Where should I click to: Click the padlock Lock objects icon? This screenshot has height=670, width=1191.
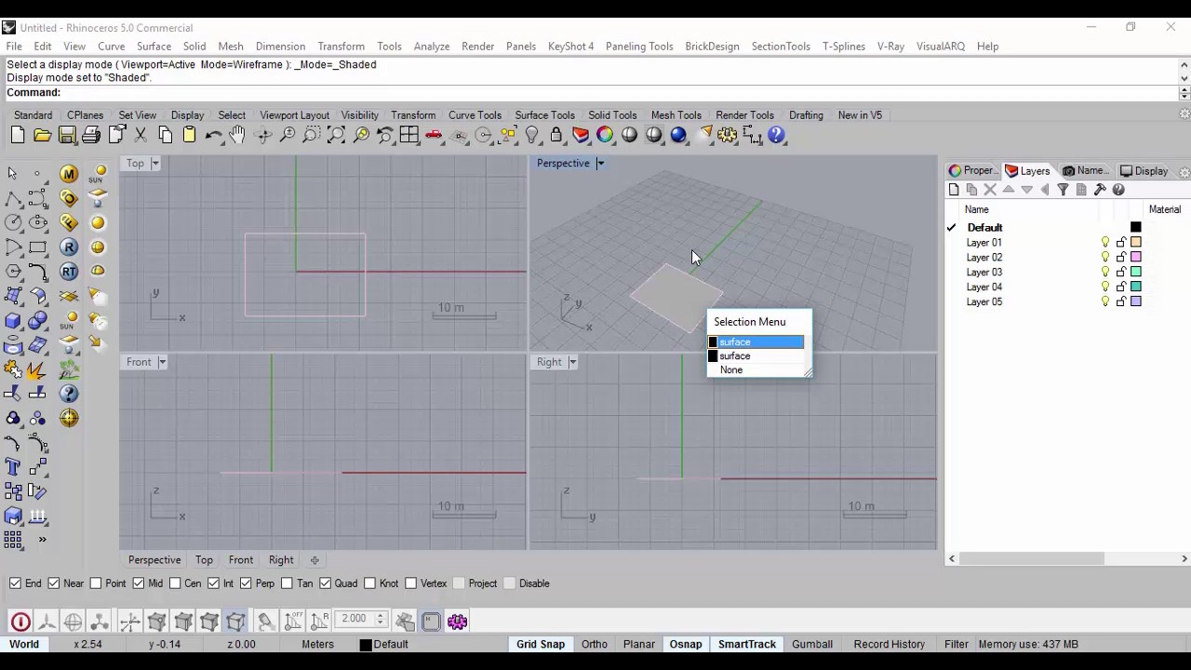point(556,136)
